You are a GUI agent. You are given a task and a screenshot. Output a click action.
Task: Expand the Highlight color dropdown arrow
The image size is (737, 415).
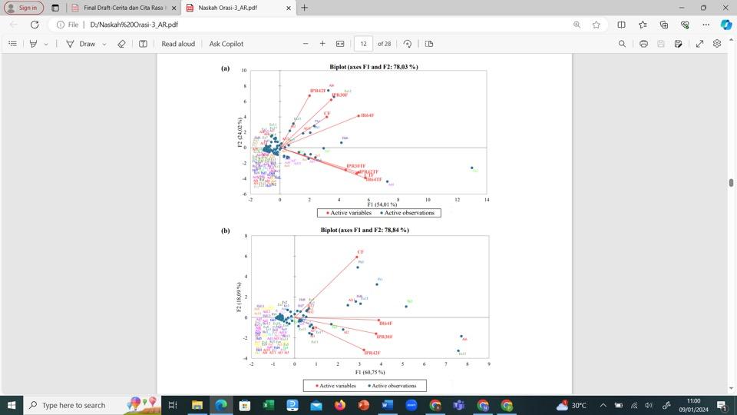[46, 45]
